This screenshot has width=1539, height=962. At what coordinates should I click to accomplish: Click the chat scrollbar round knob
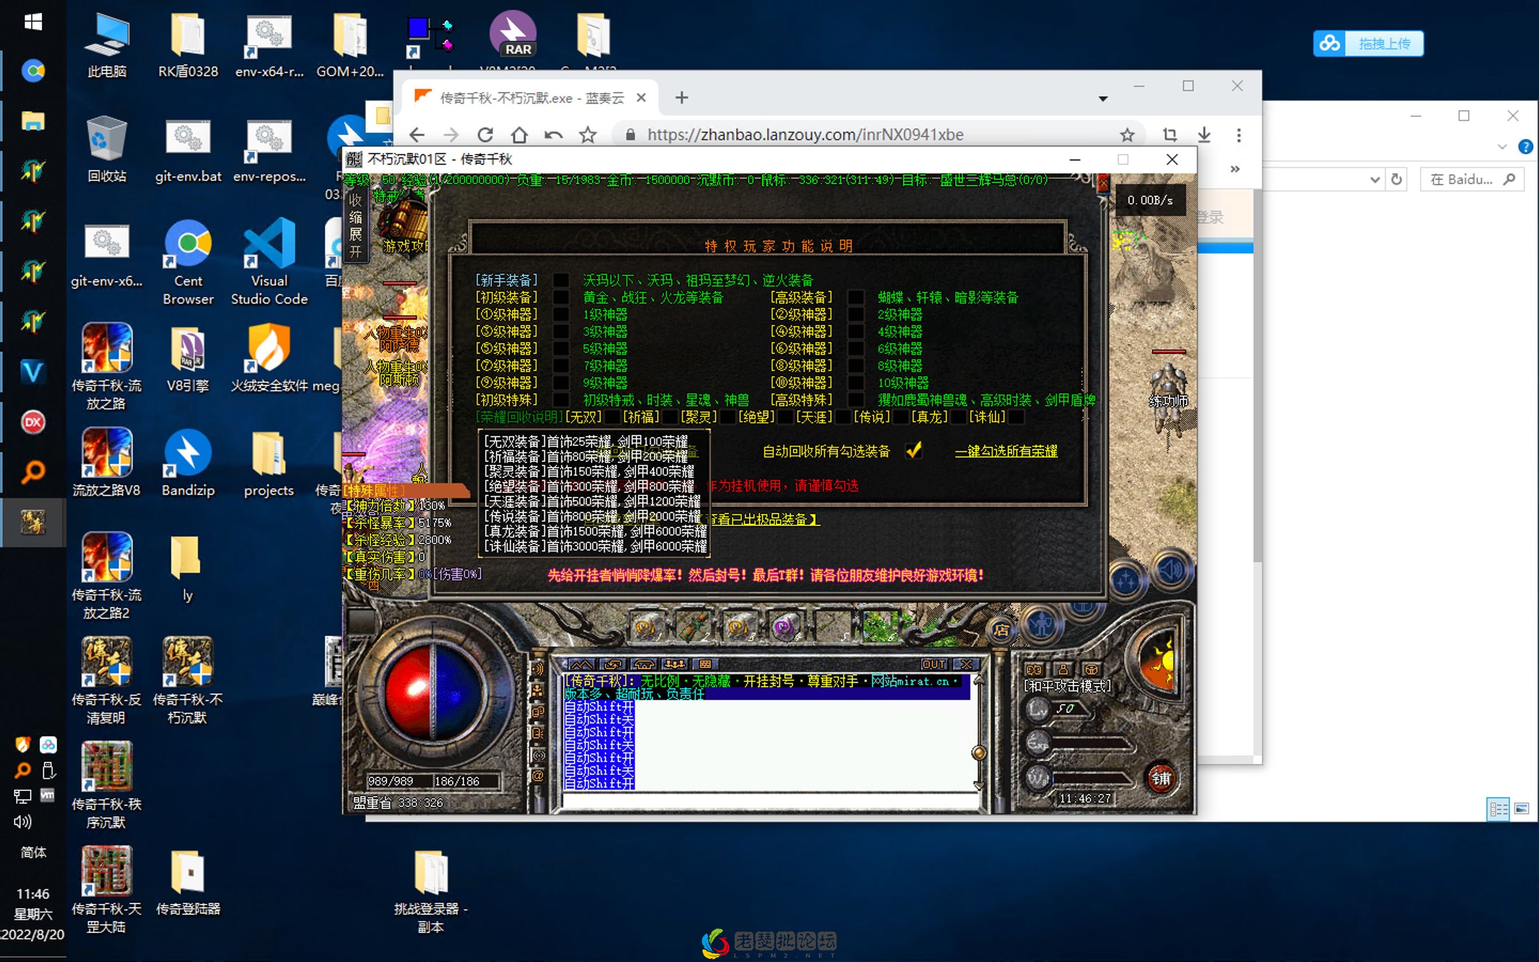[979, 752]
